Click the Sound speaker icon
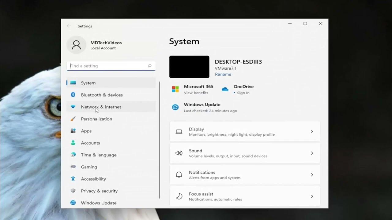 tap(179, 153)
